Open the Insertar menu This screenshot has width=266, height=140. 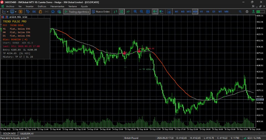pos(30,6)
